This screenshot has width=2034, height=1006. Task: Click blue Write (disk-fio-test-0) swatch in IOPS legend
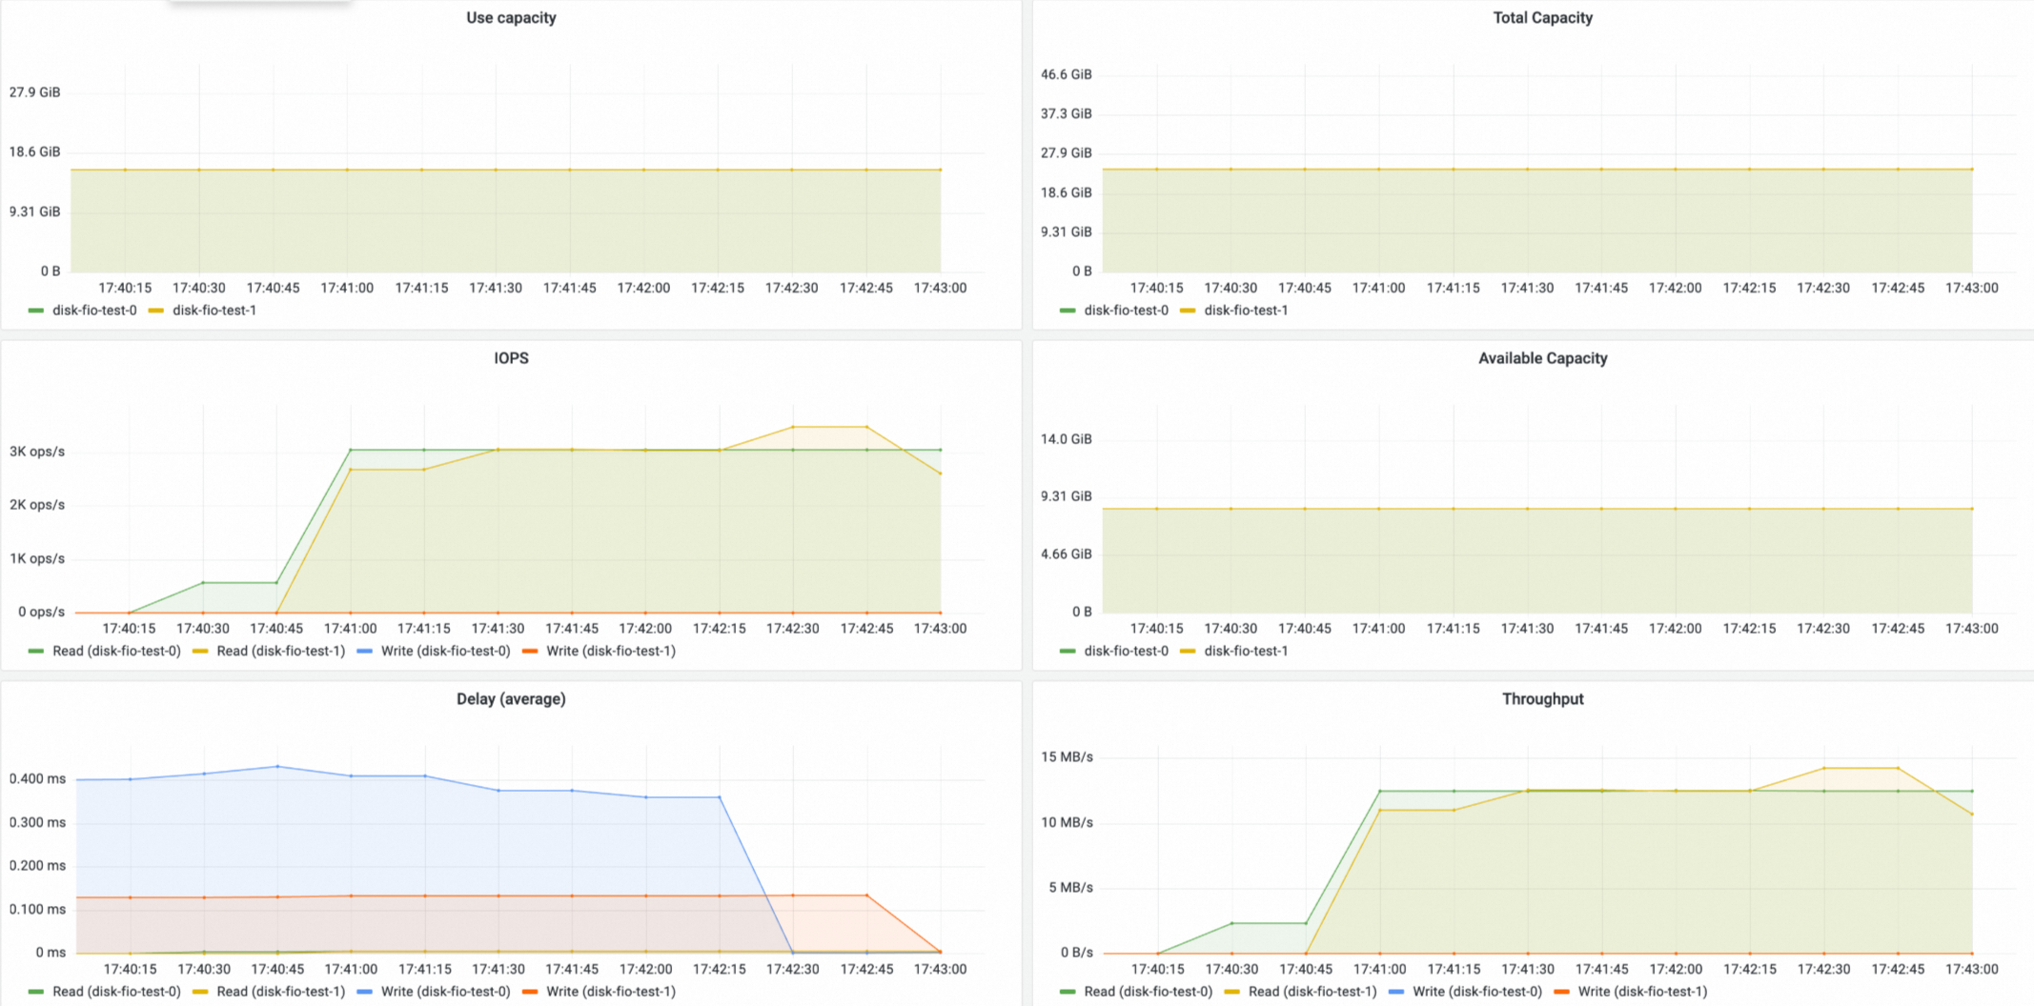[x=364, y=652]
